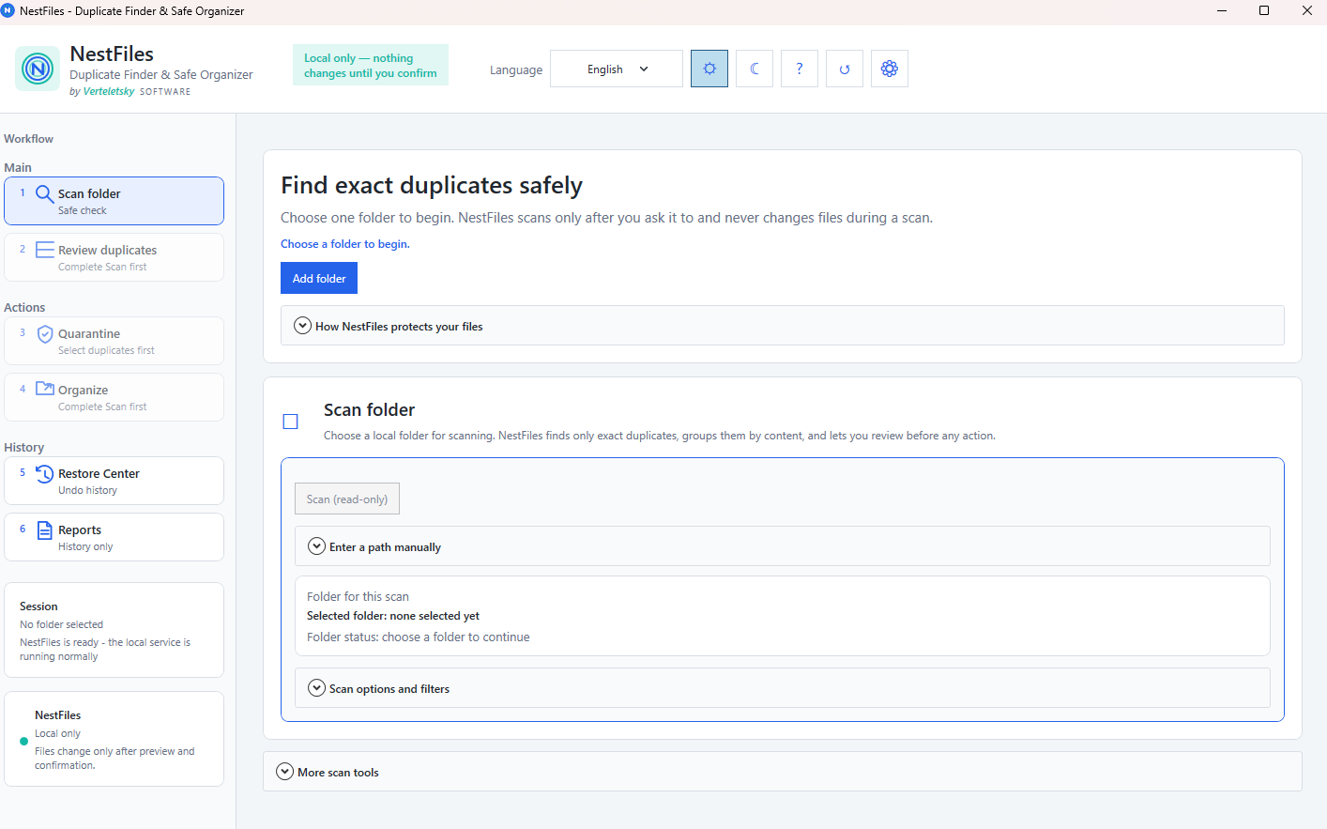Click the Folder for this scan panel
This screenshot has width=1327, height=829.
(x=783, y=616)
